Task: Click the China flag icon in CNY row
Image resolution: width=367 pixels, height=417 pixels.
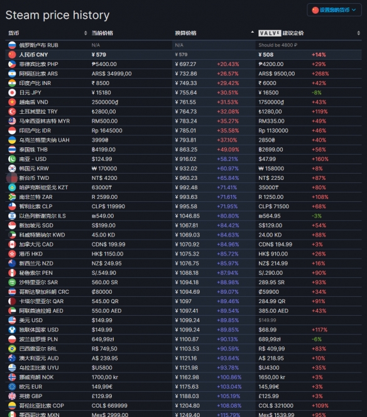Action: pos(12,55)
